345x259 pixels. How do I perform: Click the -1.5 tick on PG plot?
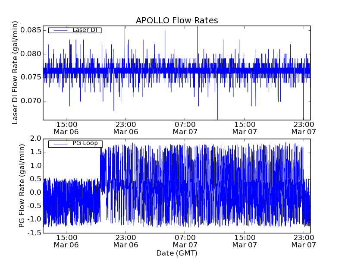[34, 233]
